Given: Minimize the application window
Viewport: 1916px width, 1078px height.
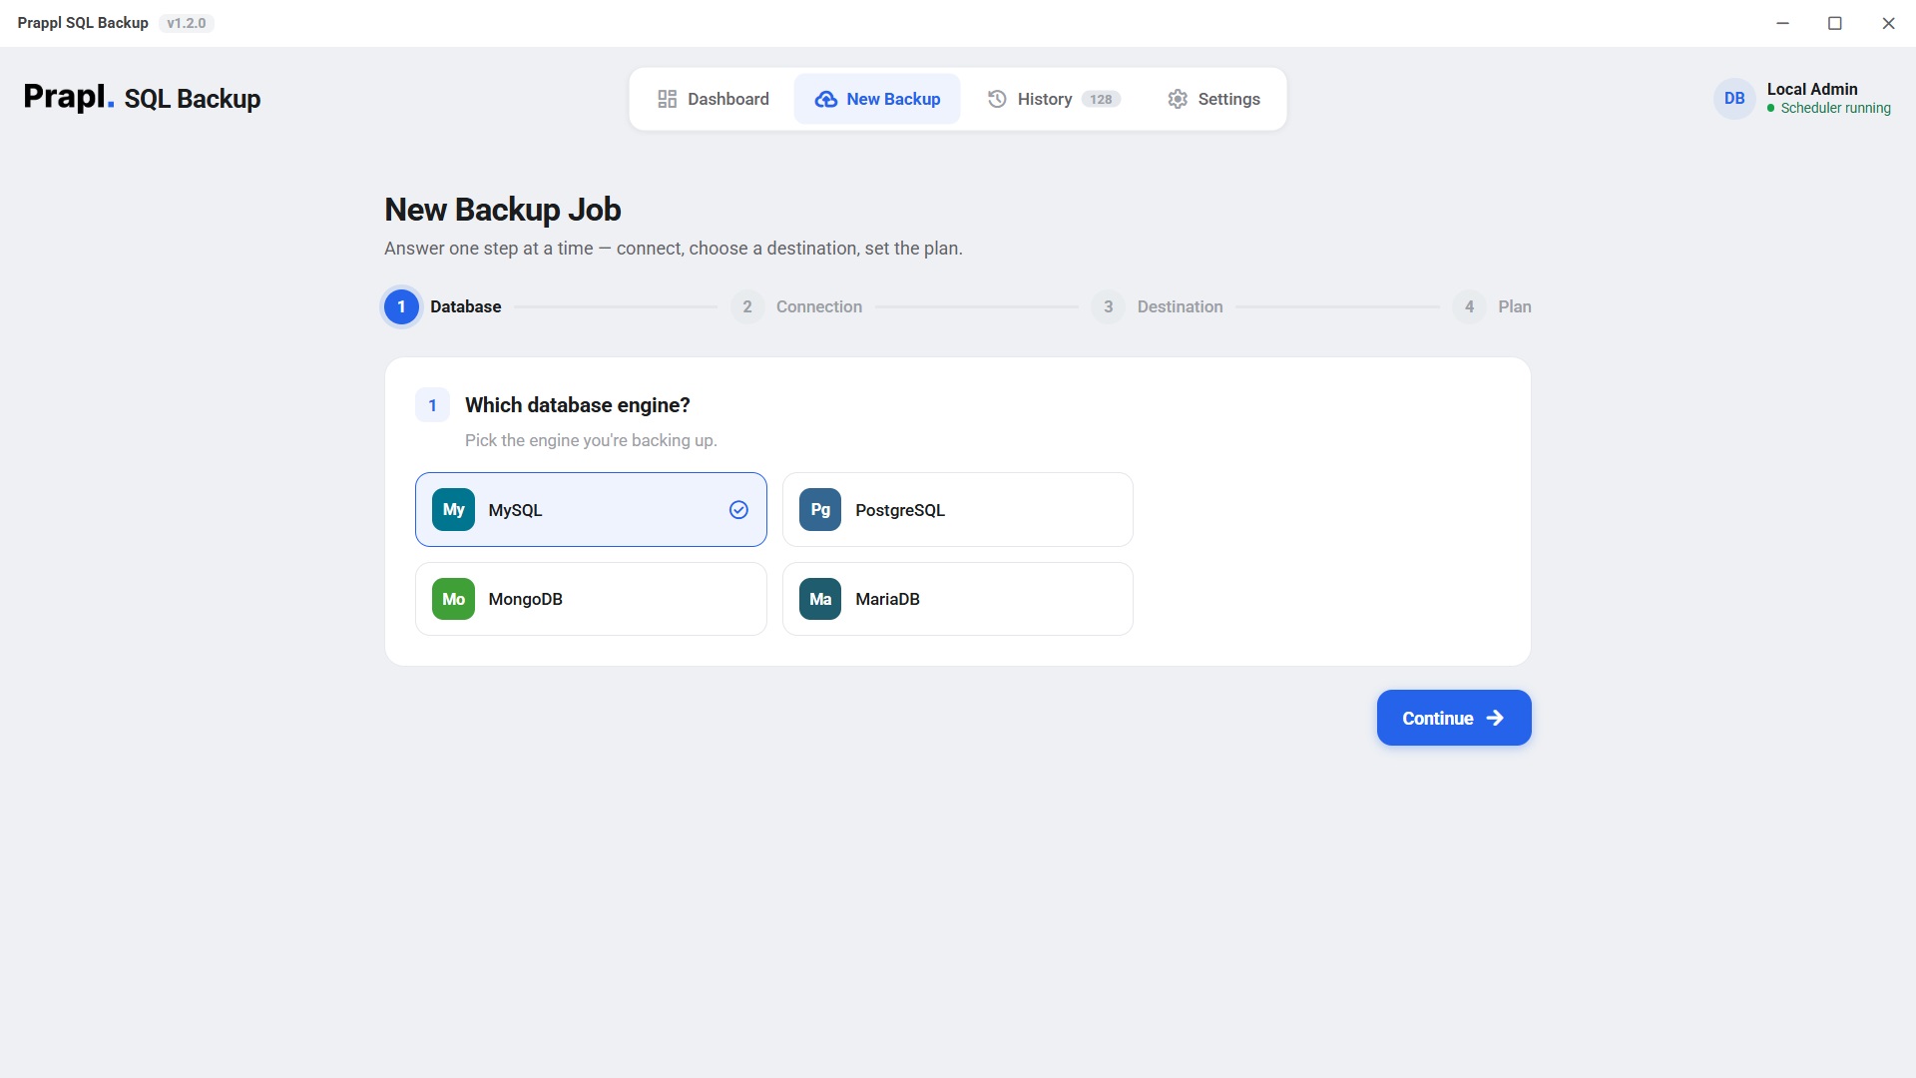Looking at the screenshot, I should (x=1782, y=23).
